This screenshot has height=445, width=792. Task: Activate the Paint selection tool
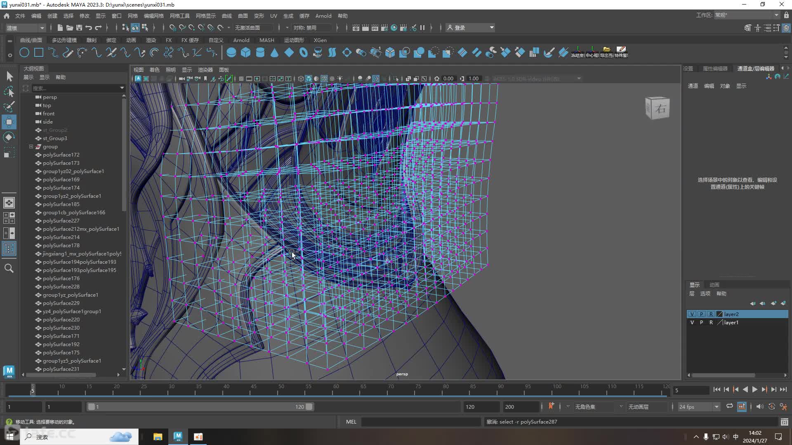coord(9,107)
